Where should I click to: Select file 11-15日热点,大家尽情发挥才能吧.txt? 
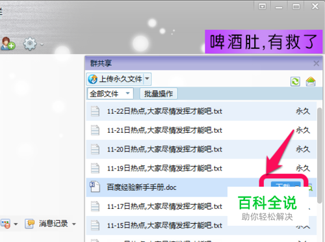pos(201,226)
